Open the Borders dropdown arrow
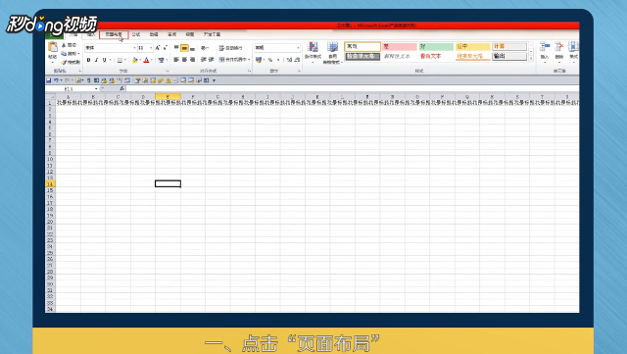Image resolution: width=627 pixels, height=354 pixels. (x=125, y=60)
